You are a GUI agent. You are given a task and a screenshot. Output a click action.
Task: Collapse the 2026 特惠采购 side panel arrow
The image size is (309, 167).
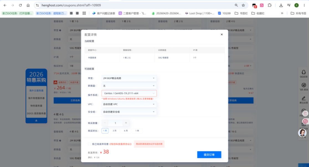point(36,121)
